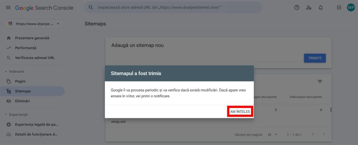Click the property favicon icon
The image size is (358, 145).
tap(10, 24)
